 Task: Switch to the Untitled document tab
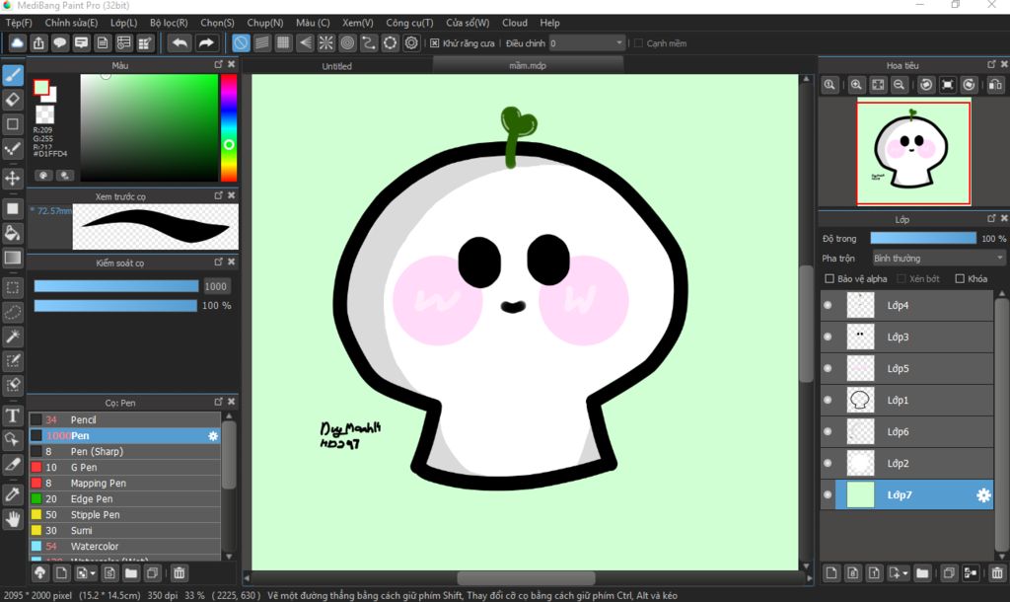tap(337, 66)
